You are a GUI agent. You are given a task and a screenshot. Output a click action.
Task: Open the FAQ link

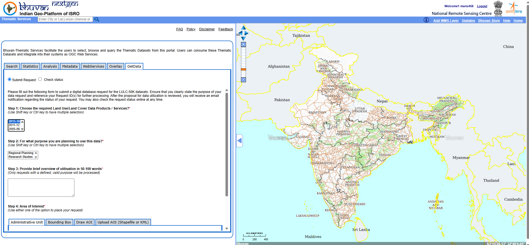(180, 29)
